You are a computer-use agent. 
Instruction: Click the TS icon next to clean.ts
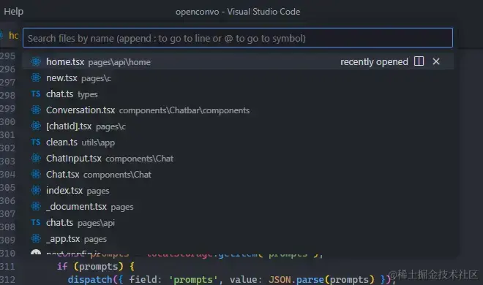click(36, 142)
